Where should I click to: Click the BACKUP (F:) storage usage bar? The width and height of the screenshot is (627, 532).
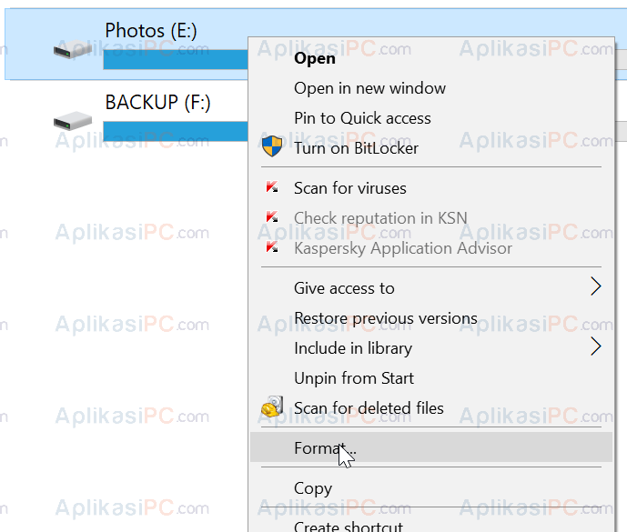[x=176, y=132]
